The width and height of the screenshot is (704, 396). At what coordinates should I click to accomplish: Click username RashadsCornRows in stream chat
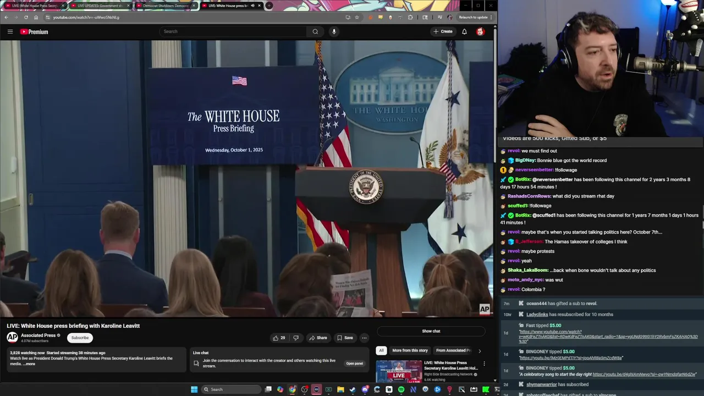(529, 196)
